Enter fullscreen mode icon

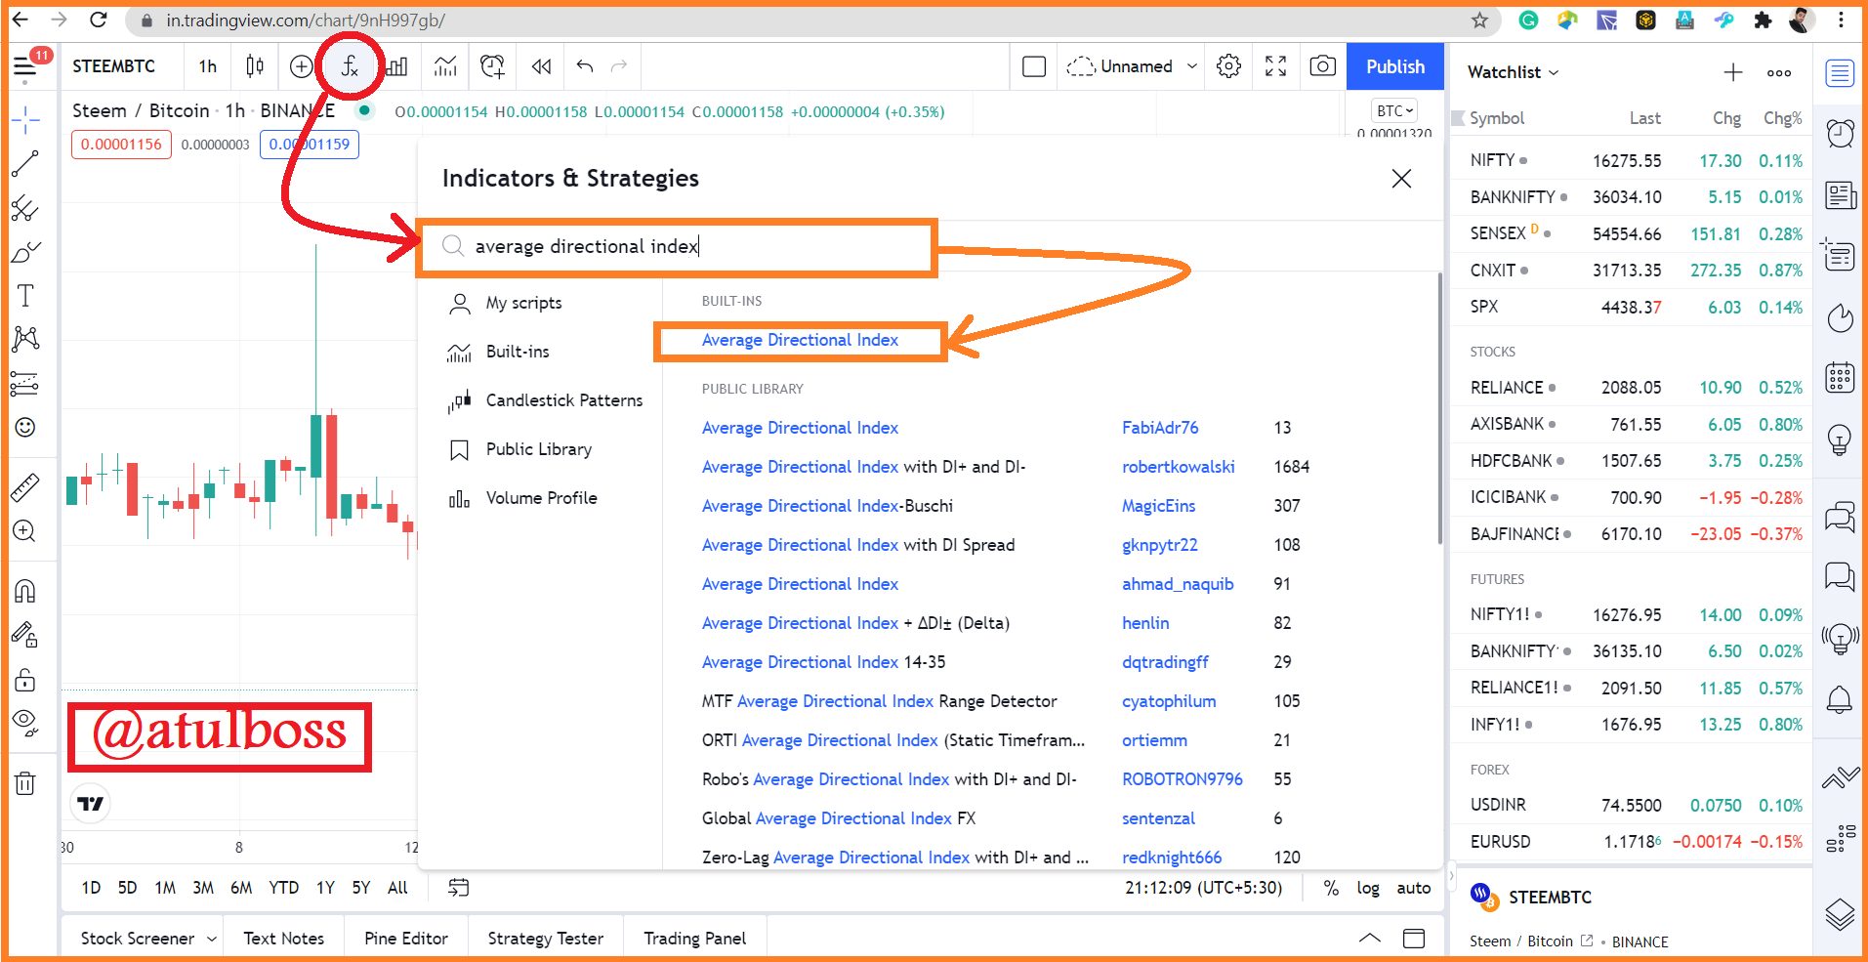[x=1275, y=66]
